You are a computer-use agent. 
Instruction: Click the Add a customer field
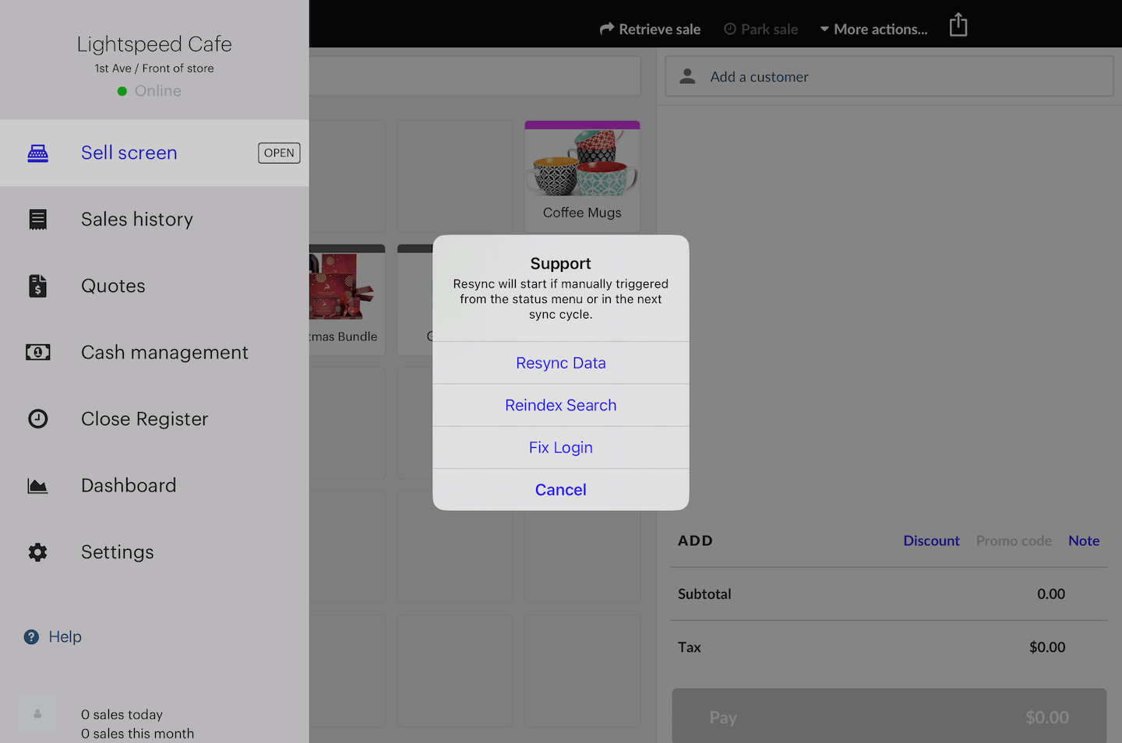tap(889, 76)
